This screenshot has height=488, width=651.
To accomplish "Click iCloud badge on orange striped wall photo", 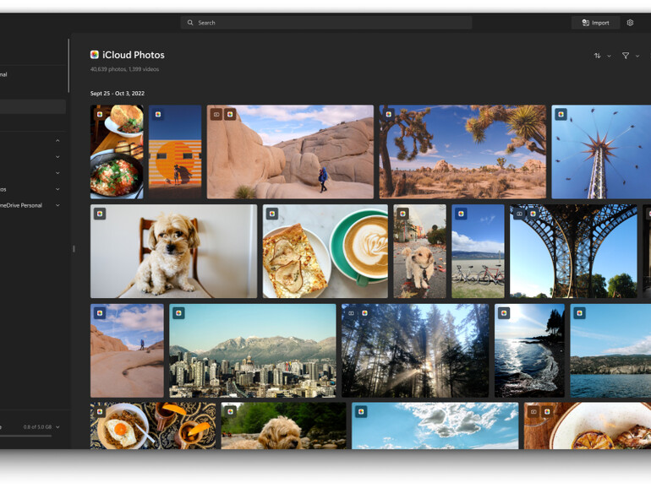I will click(158, 115).
